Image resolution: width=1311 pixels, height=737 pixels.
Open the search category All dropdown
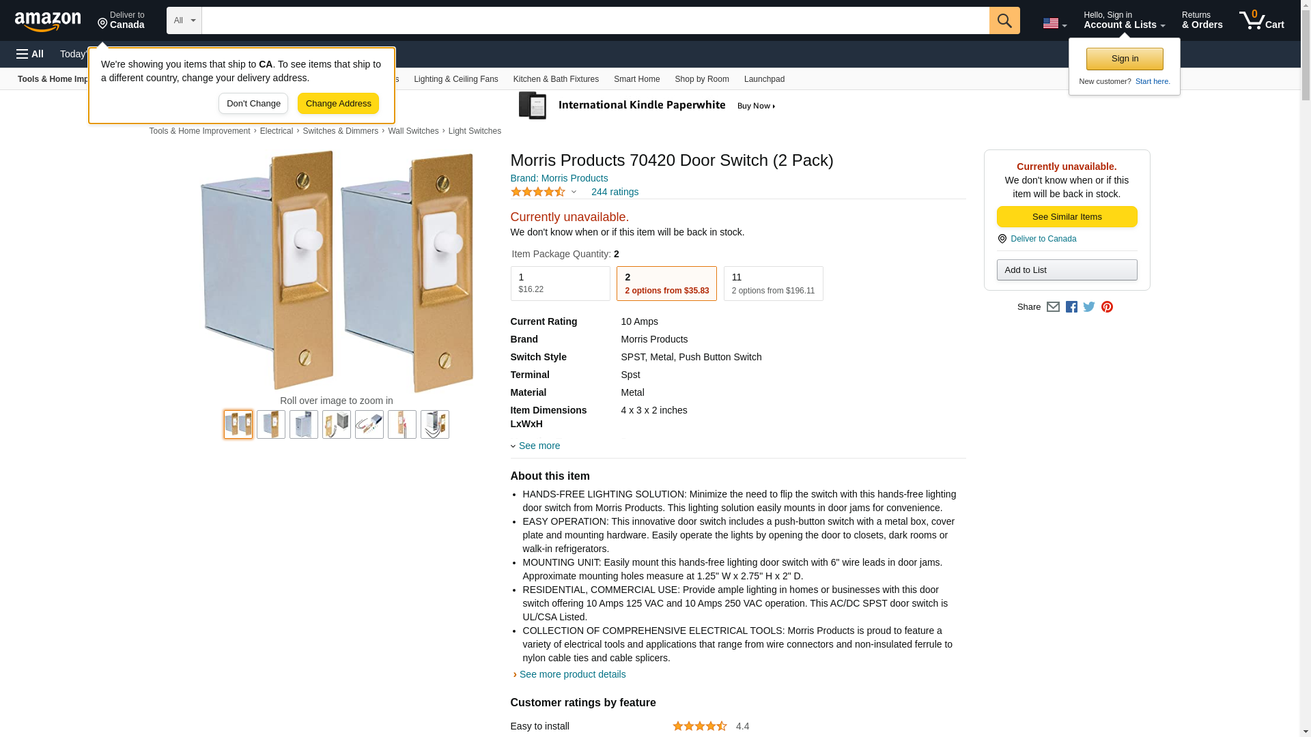click(184, 20)
